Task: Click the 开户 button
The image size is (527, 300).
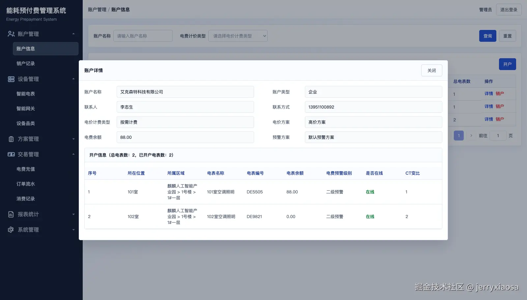Action: tap(507, 64)
